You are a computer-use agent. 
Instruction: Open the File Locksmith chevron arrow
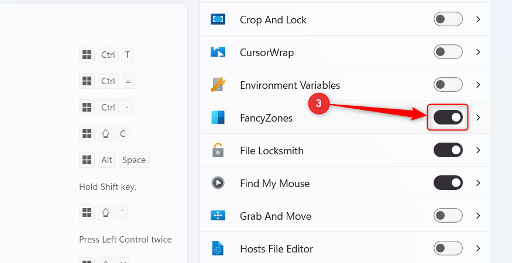pos(479,150)
